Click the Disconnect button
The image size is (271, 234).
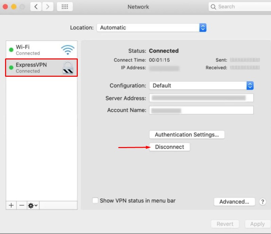tap(169, 147)
